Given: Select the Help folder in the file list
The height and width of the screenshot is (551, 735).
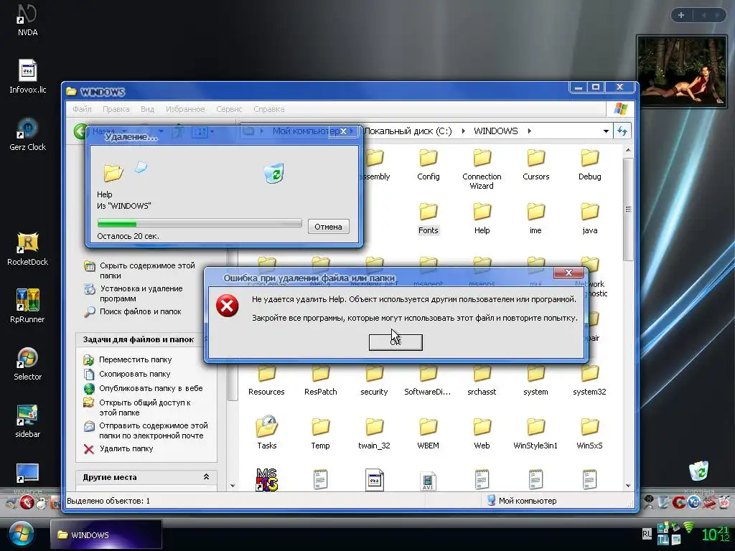Looking at the screenshot, I should point(482,219).
